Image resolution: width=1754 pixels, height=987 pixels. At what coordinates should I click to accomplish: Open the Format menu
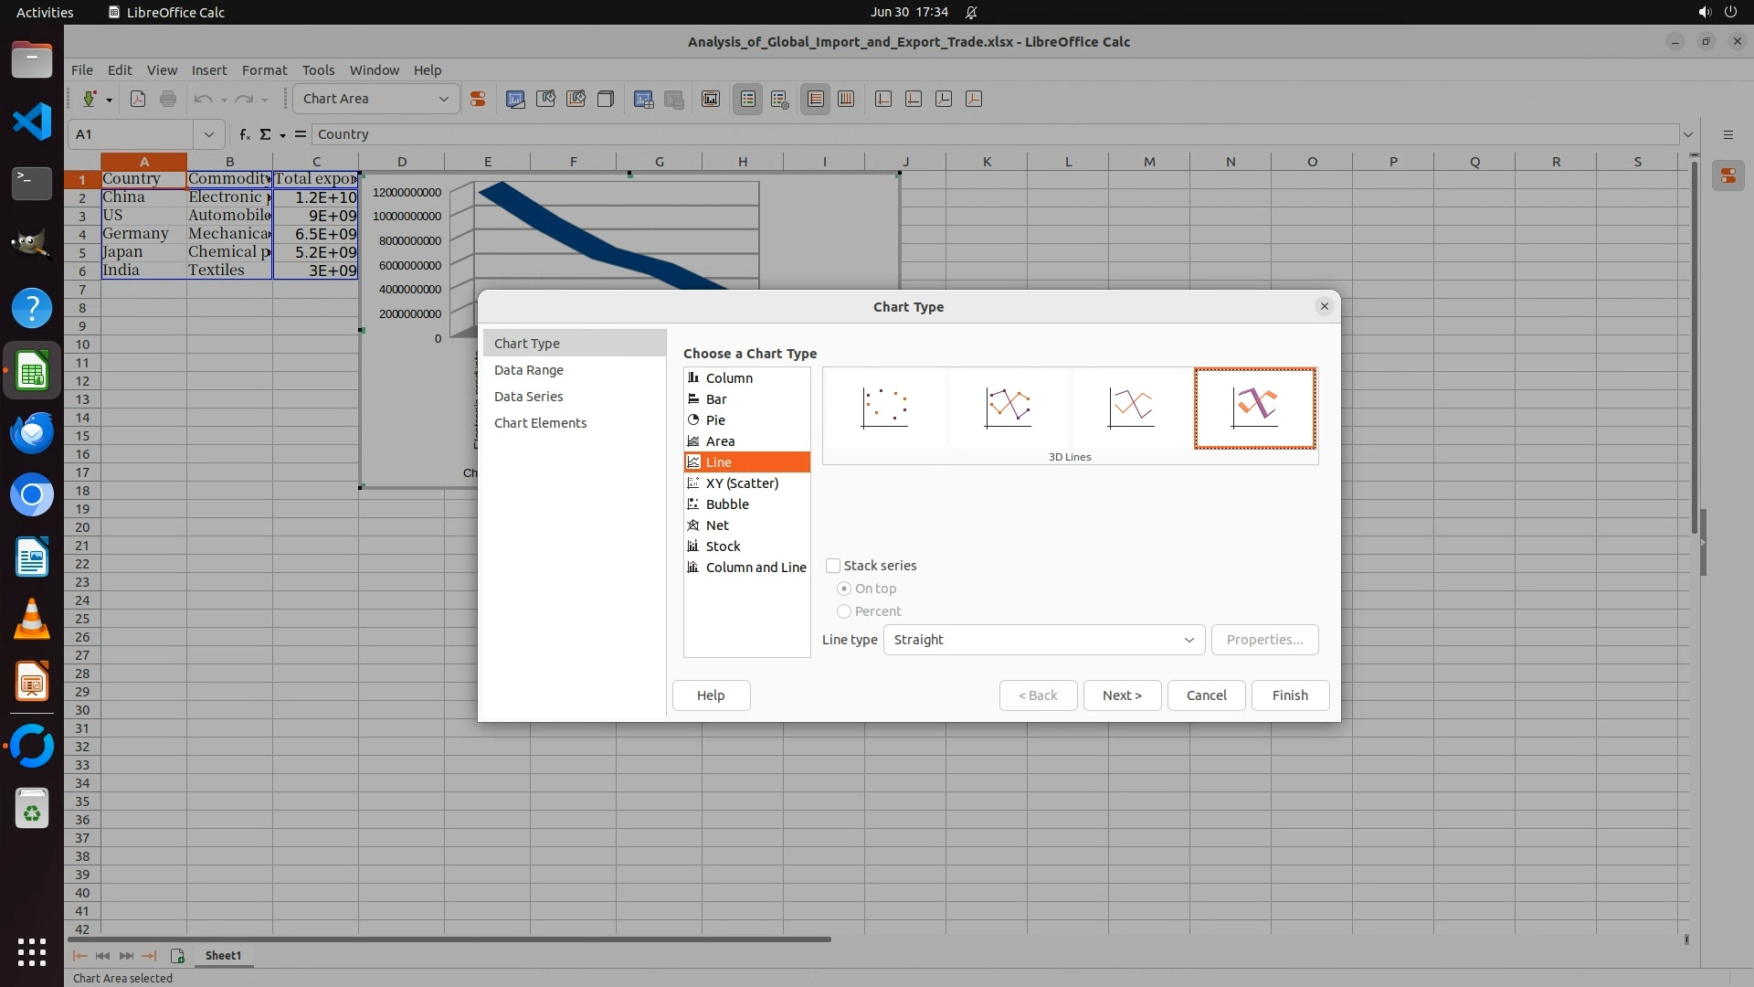click(x=264, y=70)
